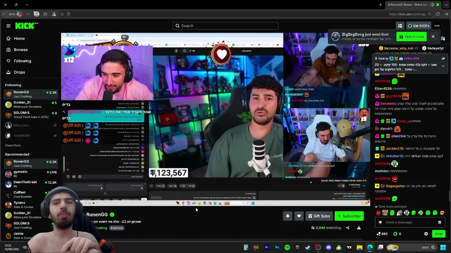Expand Show more in Following list

pyautogui.click(x=13, y=145)
